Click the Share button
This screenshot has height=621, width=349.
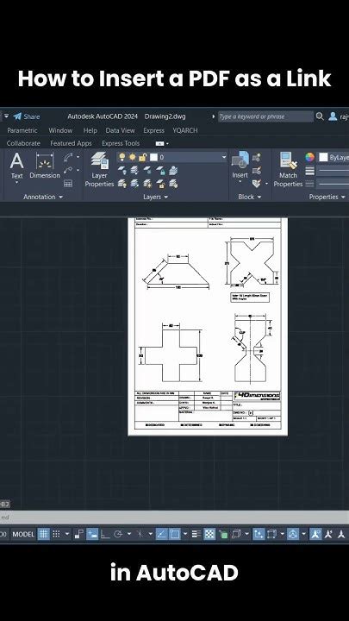click(x=27, y=116)
